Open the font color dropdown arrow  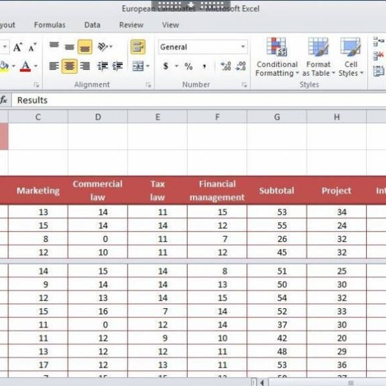[35, 66]
